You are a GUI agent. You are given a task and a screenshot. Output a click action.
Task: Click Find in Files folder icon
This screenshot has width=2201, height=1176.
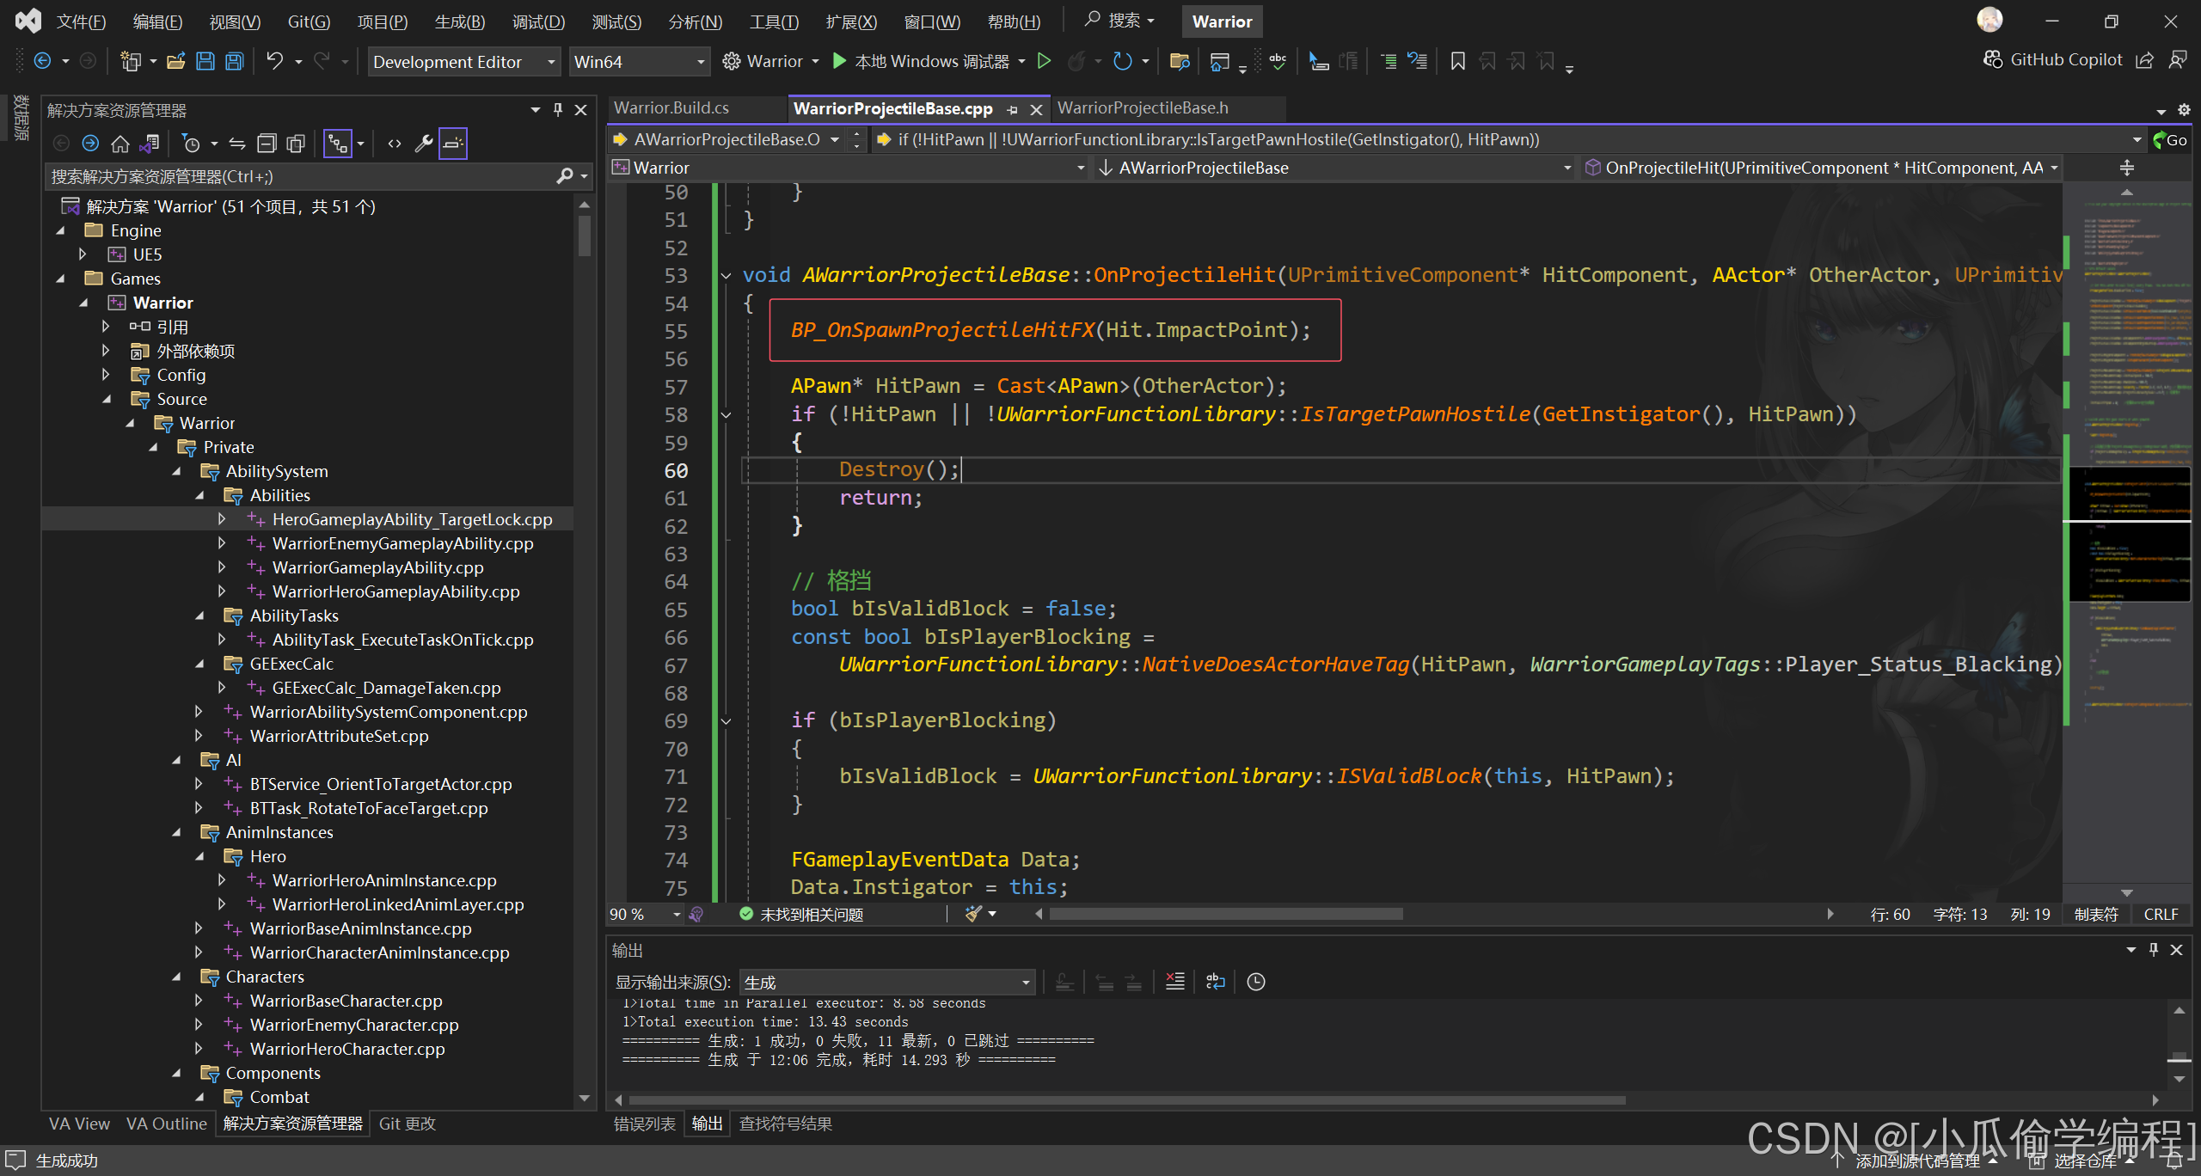(x=1180, y=61)
